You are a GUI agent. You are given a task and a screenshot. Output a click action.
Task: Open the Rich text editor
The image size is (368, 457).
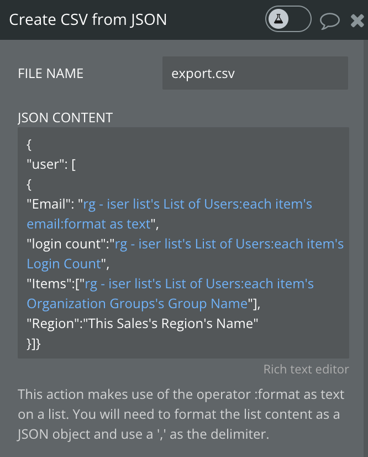pos(306,369)
